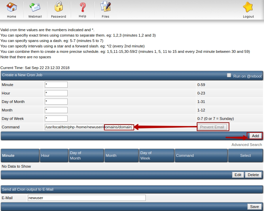Viewport: 264px width, 211px height.
Task: Click the Edit button
Action: 238,175
